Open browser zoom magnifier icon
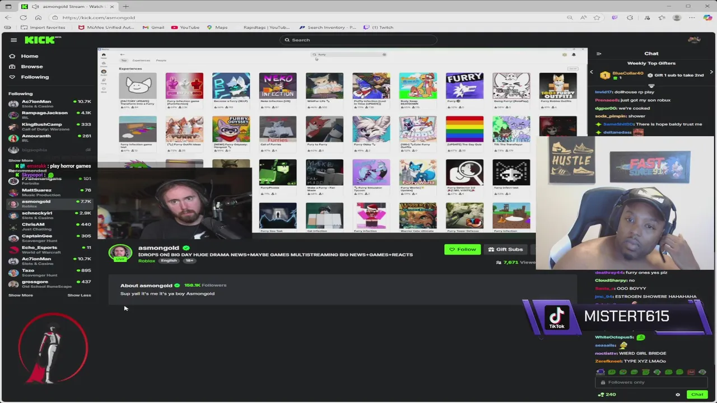Viewport: 717px width, 403px height. pos(570,17)
